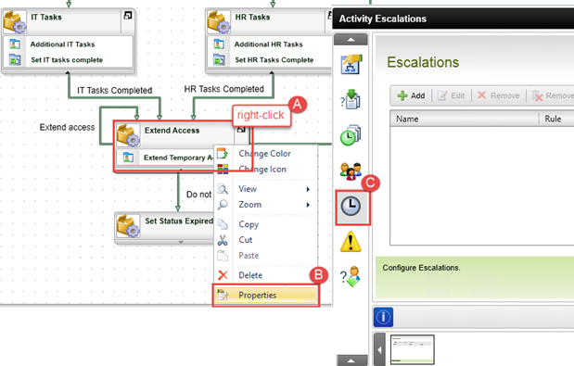This screenshot has width=574, height=366.
Task: Select Paste in the context menu
Action: tap(249, 255)
